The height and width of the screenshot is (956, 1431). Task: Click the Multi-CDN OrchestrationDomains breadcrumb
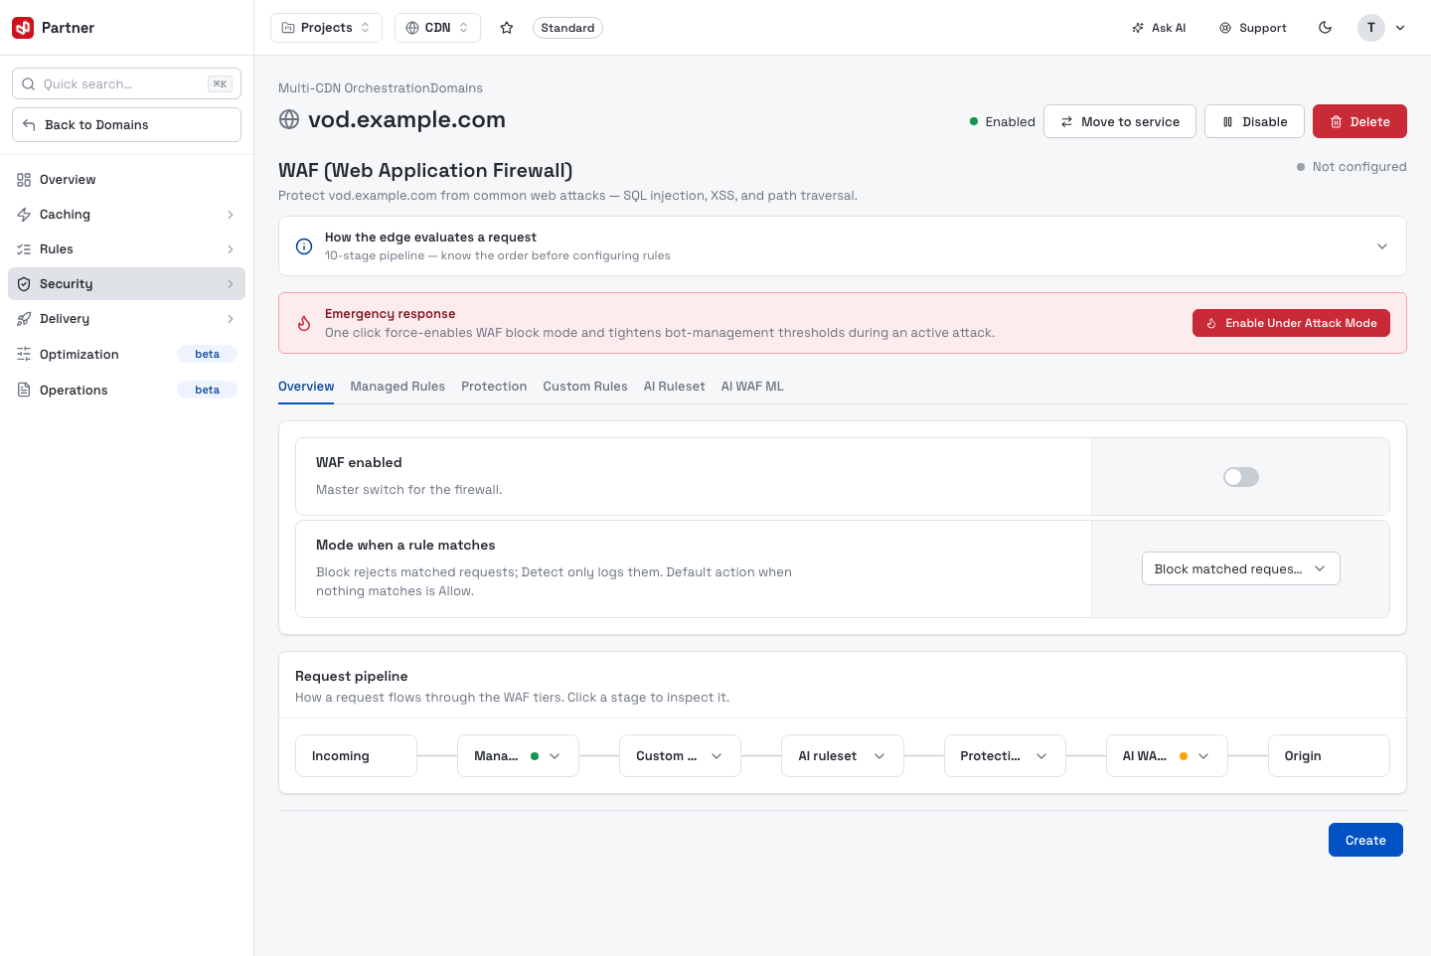(381, 88)
